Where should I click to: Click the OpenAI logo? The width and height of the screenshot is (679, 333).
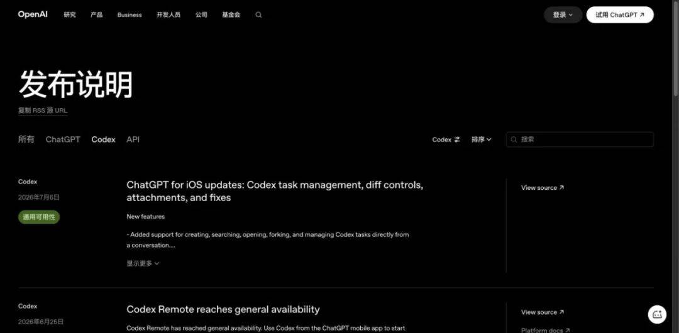pyautogui.click(x=33, y=14)
